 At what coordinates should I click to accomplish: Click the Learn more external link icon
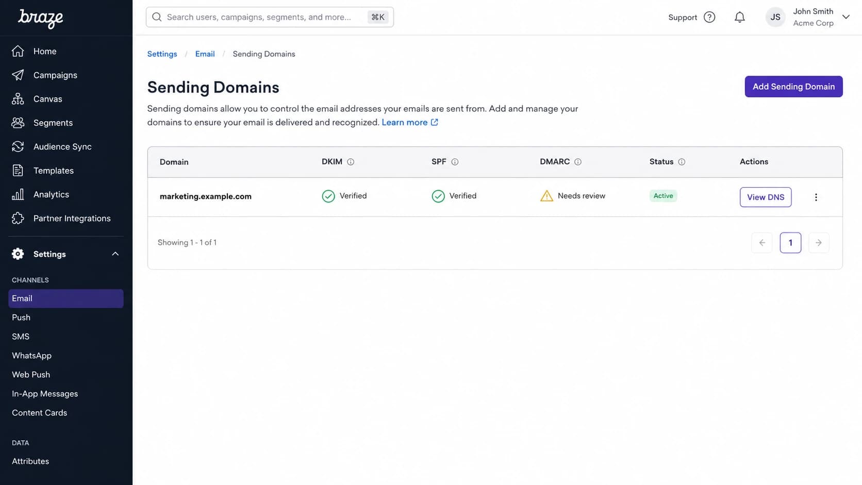[x=435, y=122]
